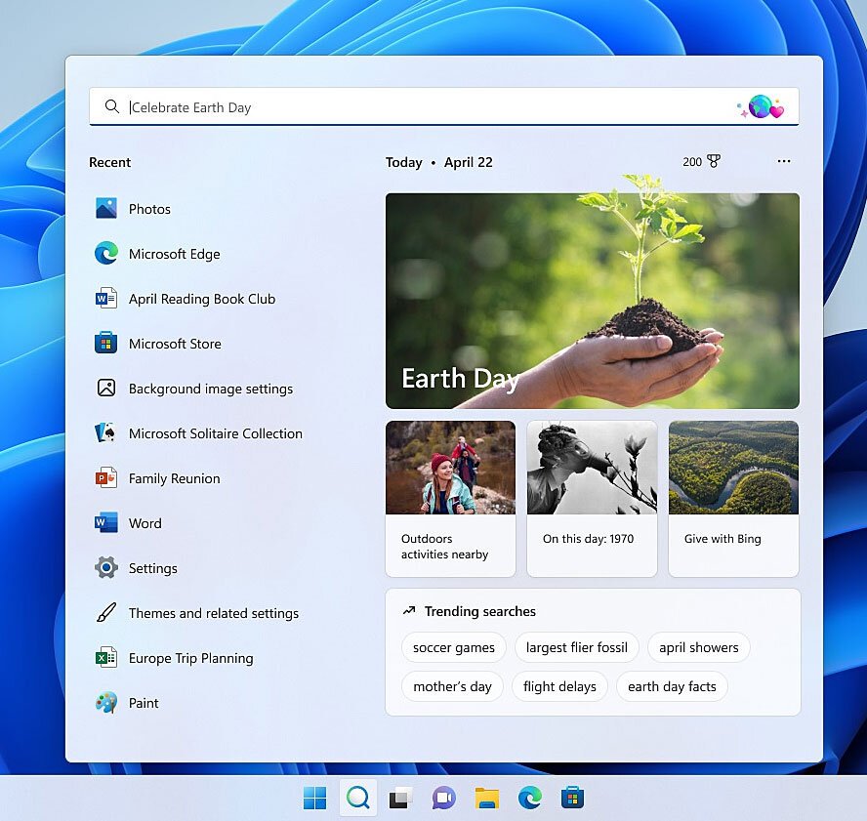Search trending 'flight delays'

[x=559, y=686]
